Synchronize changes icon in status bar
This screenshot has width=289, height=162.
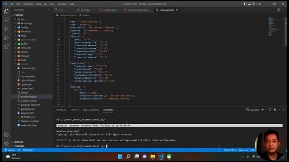coord(19,150)
